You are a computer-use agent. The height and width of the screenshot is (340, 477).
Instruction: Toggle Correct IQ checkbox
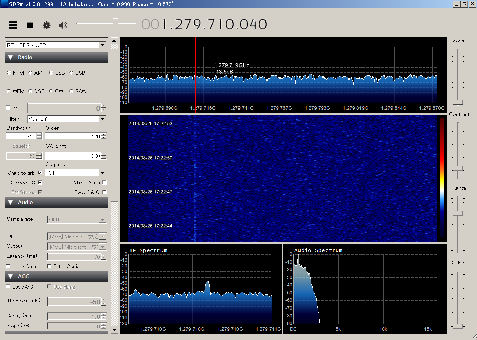point(40,182)
